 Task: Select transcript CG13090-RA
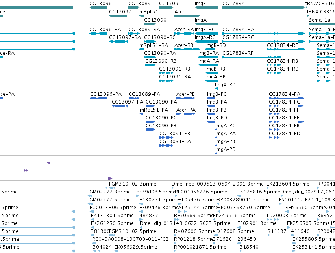coord(160,53)
